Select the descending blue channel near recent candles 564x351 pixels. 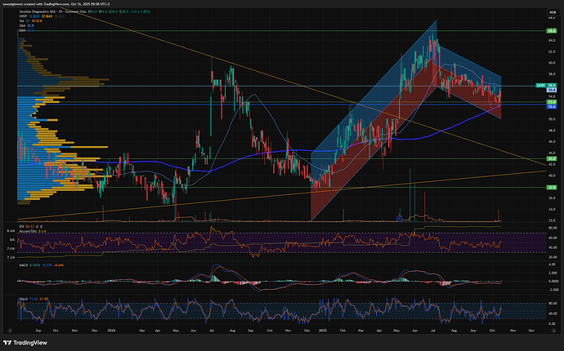[x=470, y=82]
